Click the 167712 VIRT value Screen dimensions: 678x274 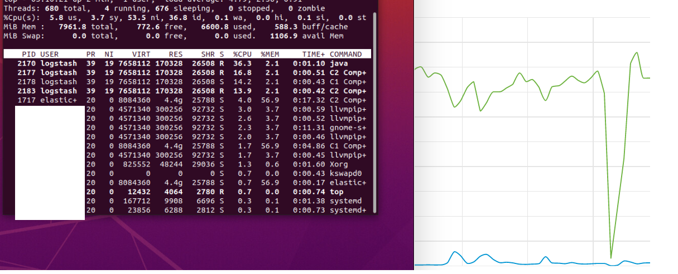click(137, 200)
